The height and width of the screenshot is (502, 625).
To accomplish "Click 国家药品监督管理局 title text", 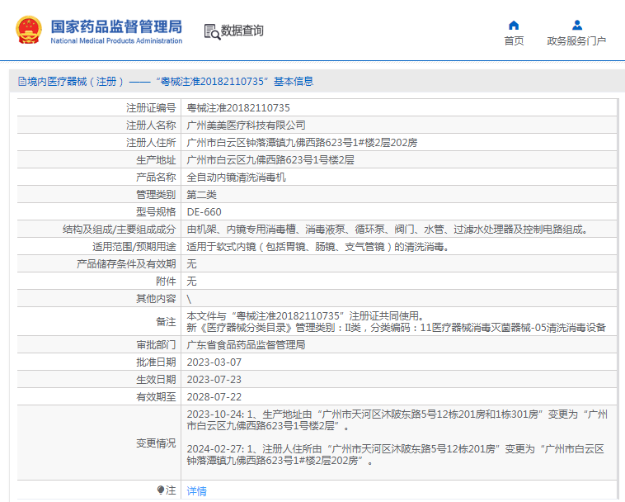I will pos(116,26).
